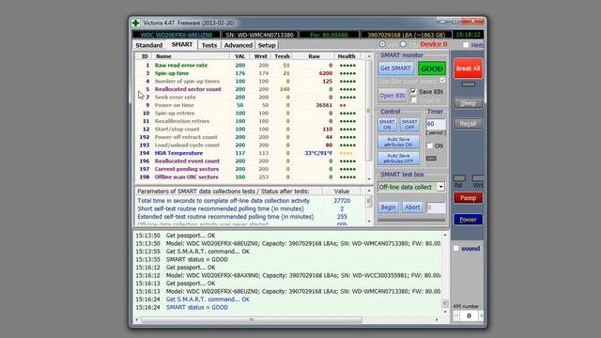
Task: Click the log pane horizontal scrollbar thumb
Action: [252, 319]
